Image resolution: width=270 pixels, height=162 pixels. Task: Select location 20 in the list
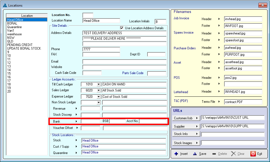(x=27, y=91)
